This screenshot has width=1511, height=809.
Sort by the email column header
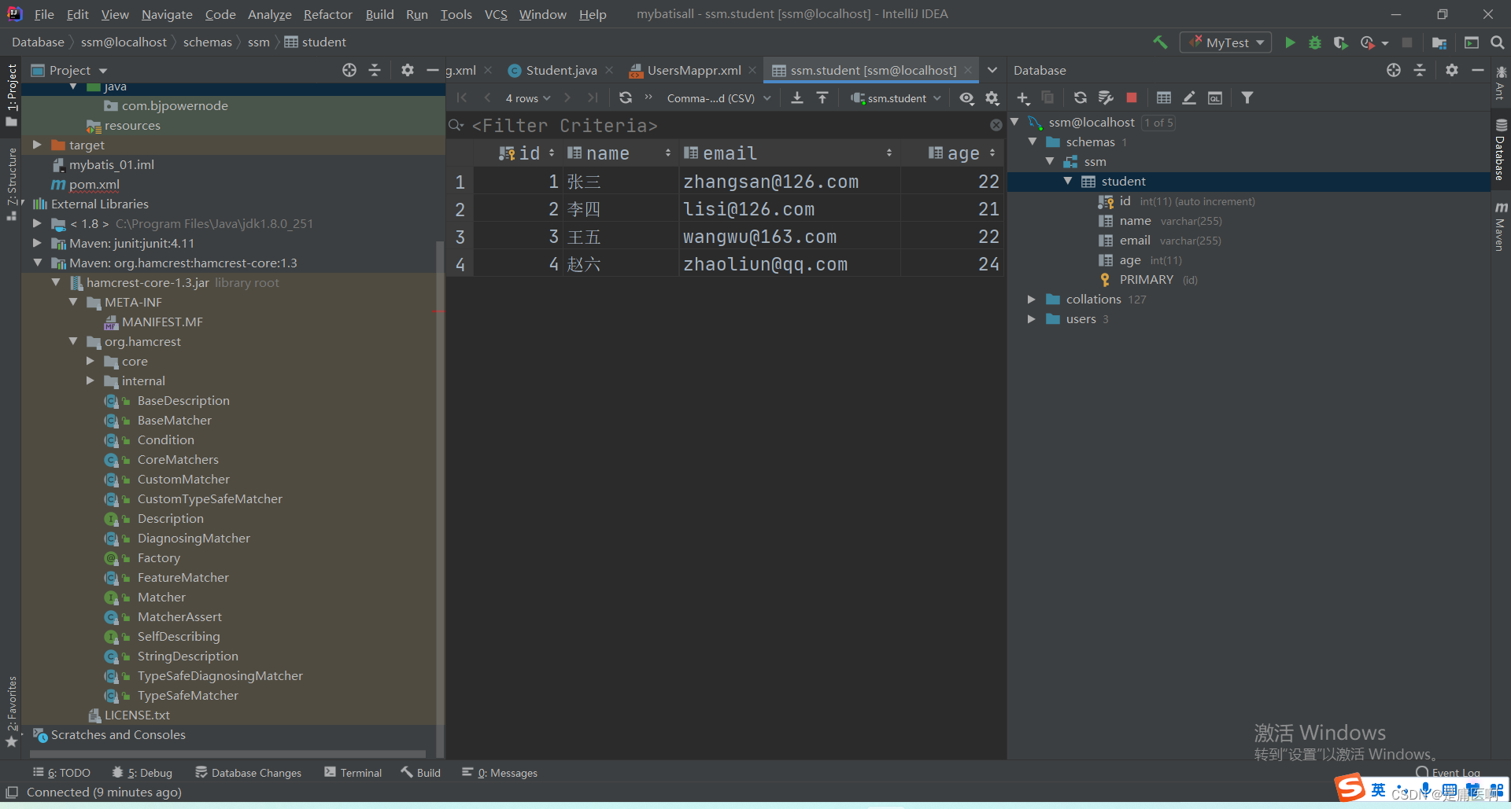789,153
